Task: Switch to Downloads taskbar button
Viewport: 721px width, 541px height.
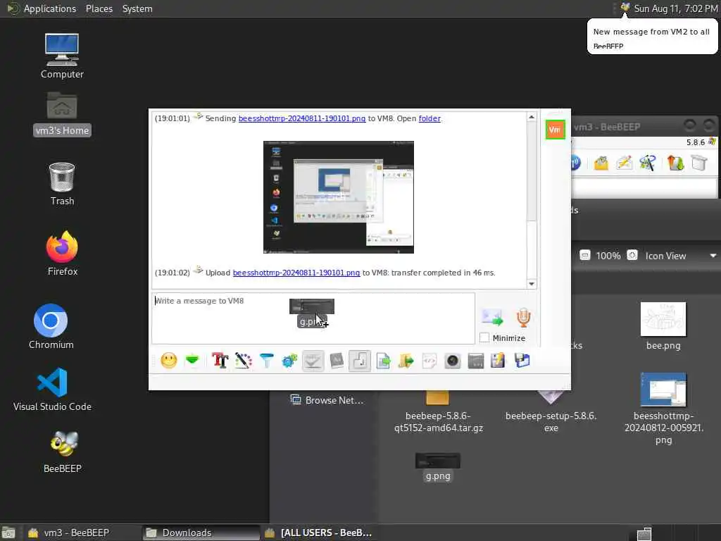Action: pos(200,533)
